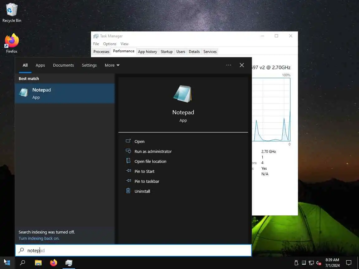
Task: Select the Performance tab in Task Manager
Action: tap(124, 51)
